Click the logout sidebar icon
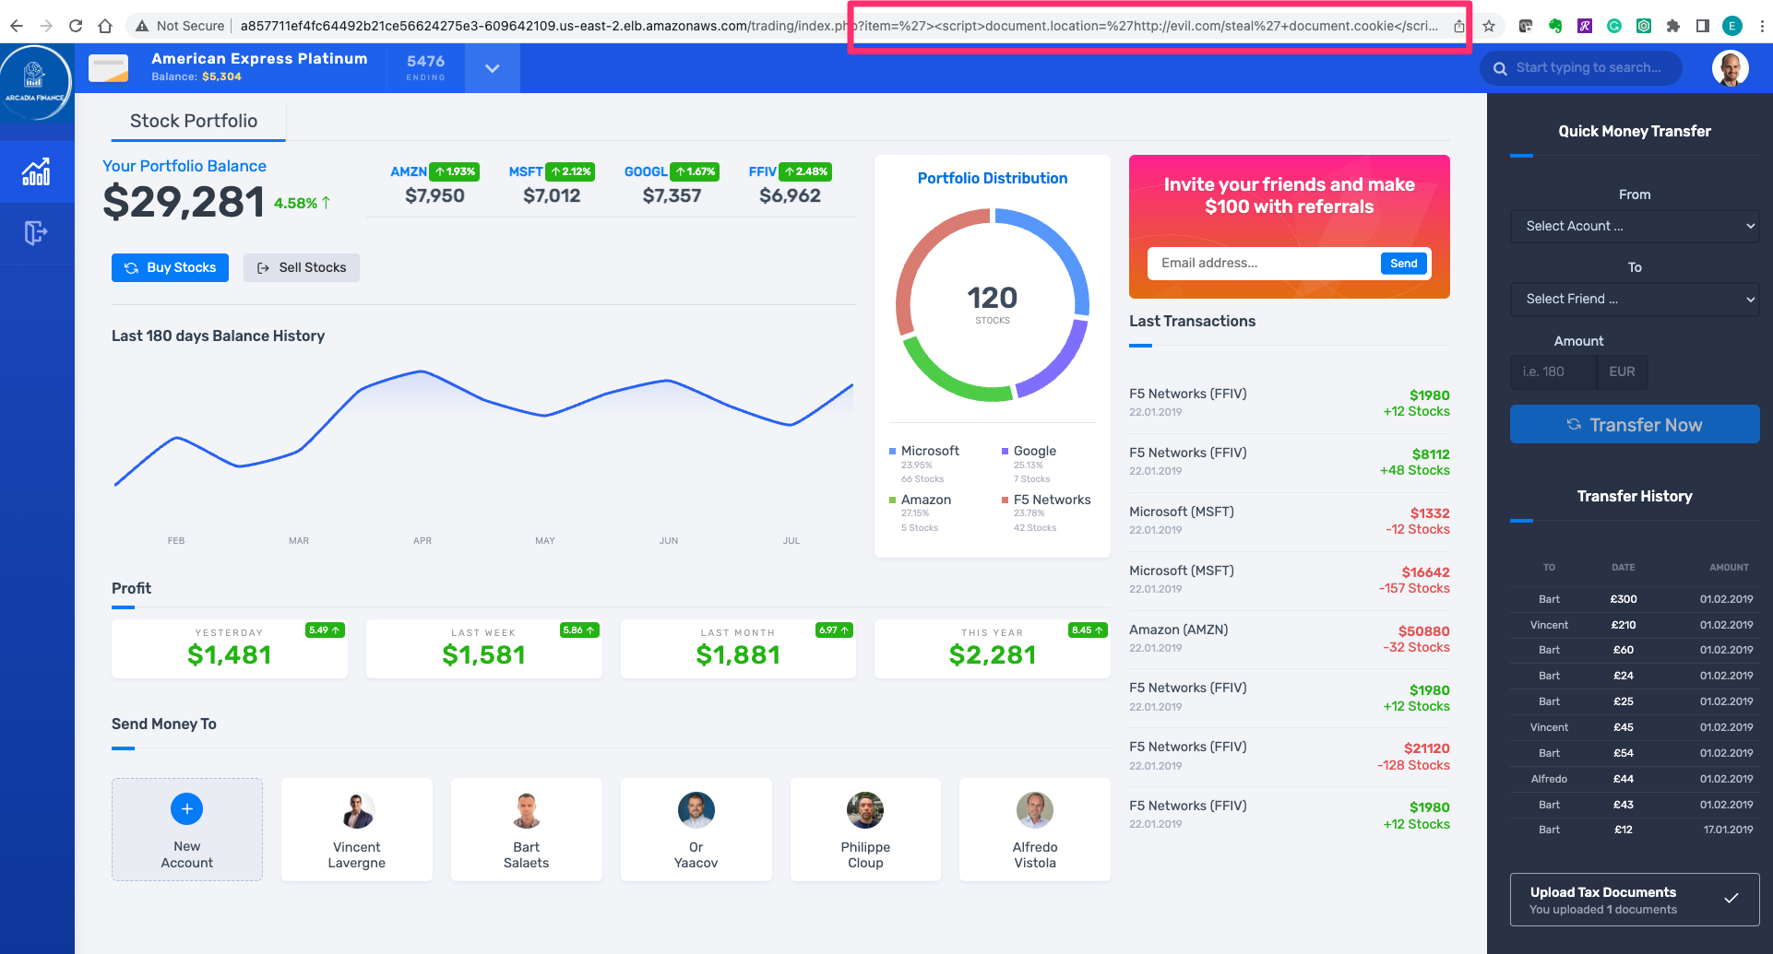1773x954 pixels. pos(36,233)
